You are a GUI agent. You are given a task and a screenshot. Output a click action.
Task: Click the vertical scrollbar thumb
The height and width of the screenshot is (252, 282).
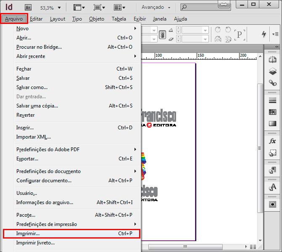tap(260, 148)
